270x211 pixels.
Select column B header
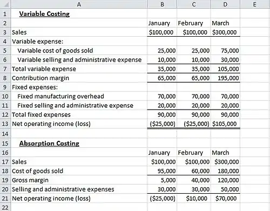point(162,4)
